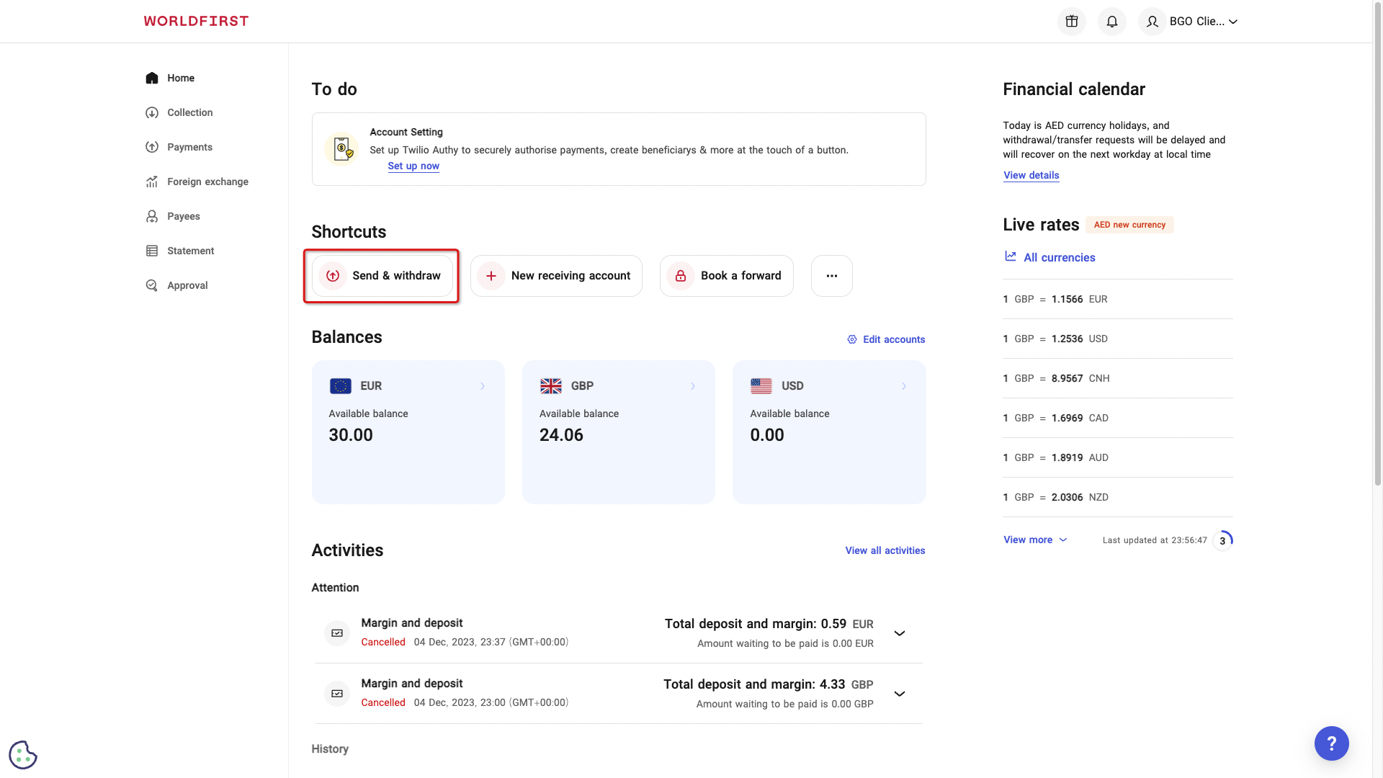Open the EUR balance card arrow
This screenshot has width=1383, height=778.
[483, 386]
